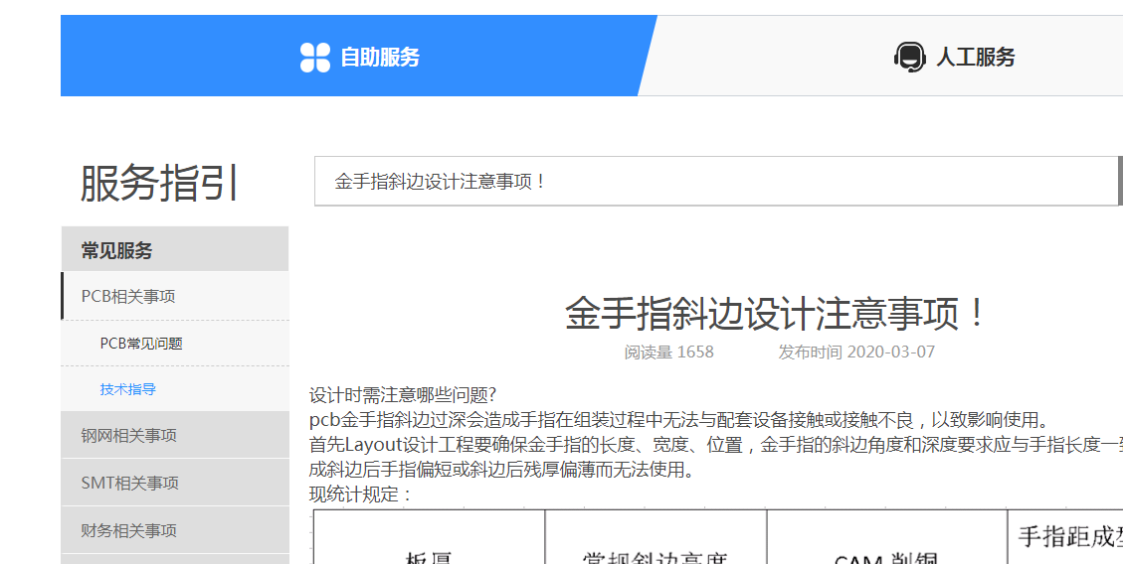Click the 设计时需注意哪些问题? text line
Image resolution: width=1123 pixels, height=564 pixels.
pos(403,395)
